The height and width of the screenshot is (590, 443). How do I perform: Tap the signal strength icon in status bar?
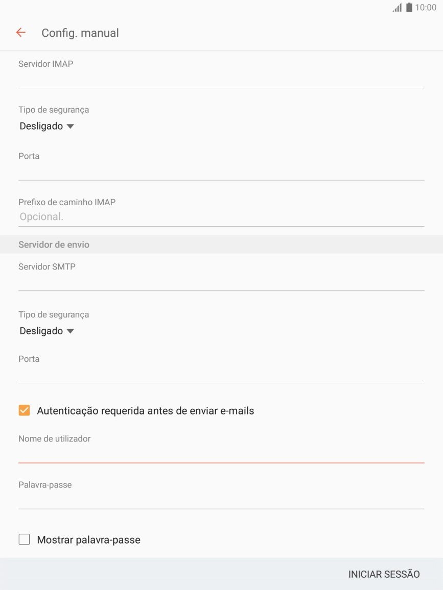point(397,8)
